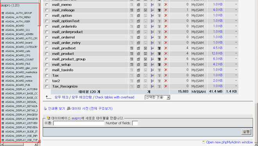The width and height of the screenshot is (258, 146).
Task: Select ASADAL_AUTH_USER in the table list
Action: [x=18, y=21]
